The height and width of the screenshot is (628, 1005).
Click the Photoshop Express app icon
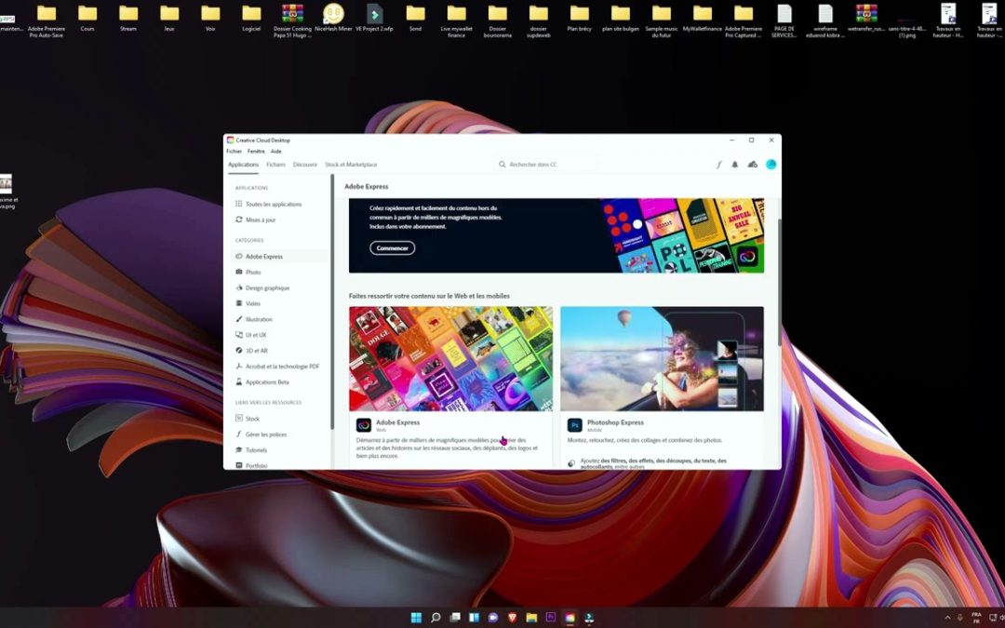575,425
